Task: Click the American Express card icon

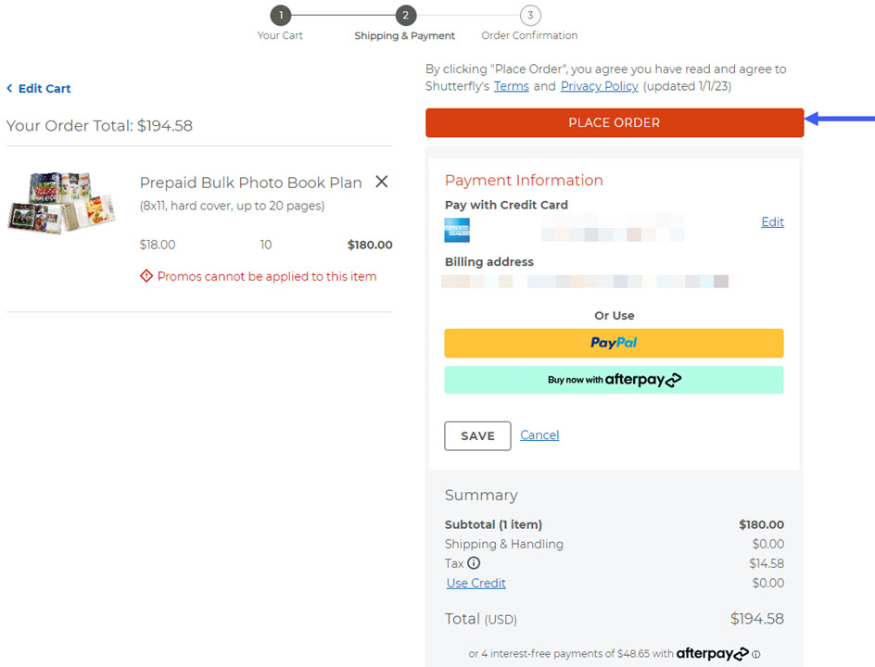Action: [457, 230]
